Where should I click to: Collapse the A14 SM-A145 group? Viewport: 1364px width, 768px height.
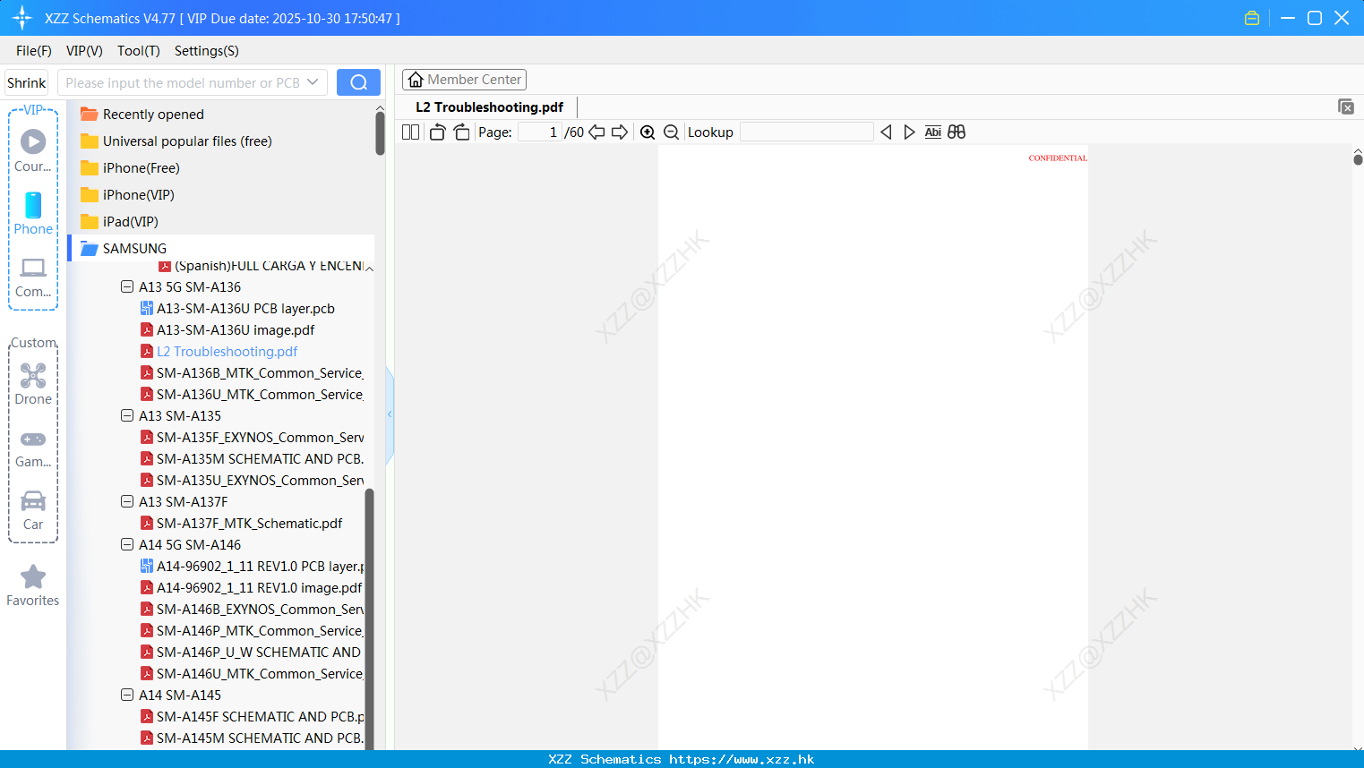(x=127, y=695)
